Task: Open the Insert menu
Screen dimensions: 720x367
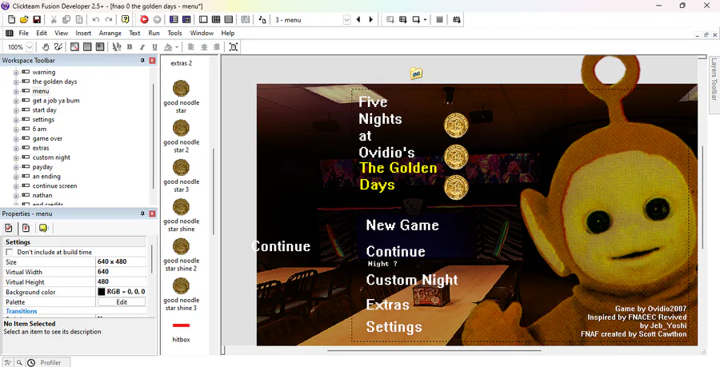Action: click(x=83, y=33)
